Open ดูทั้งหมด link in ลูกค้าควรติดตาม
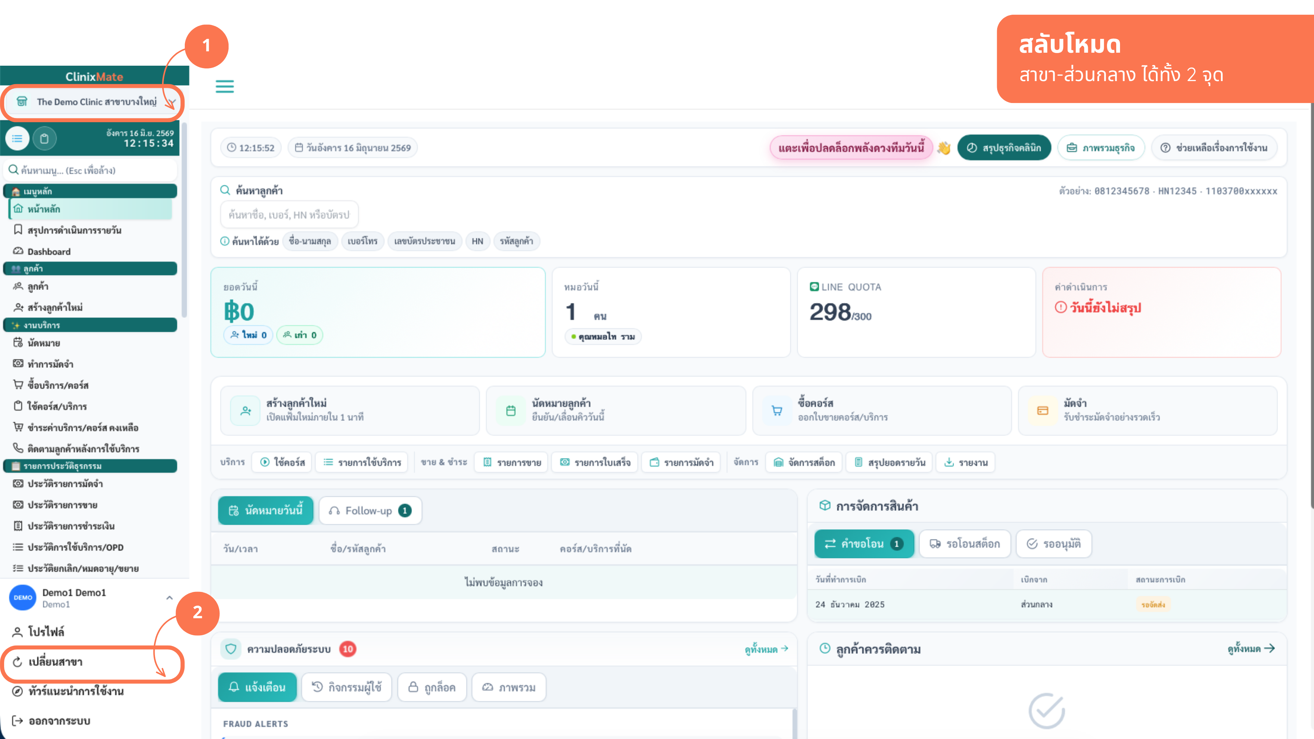Viewport: 1314px width, 739px height. tap(1251, 649)
